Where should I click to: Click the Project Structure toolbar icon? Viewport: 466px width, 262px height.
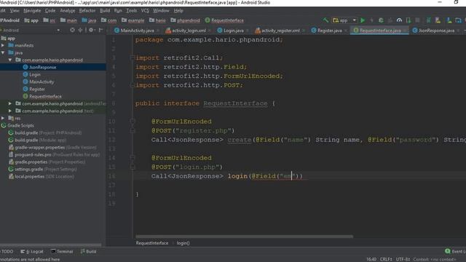coord(458,20)
